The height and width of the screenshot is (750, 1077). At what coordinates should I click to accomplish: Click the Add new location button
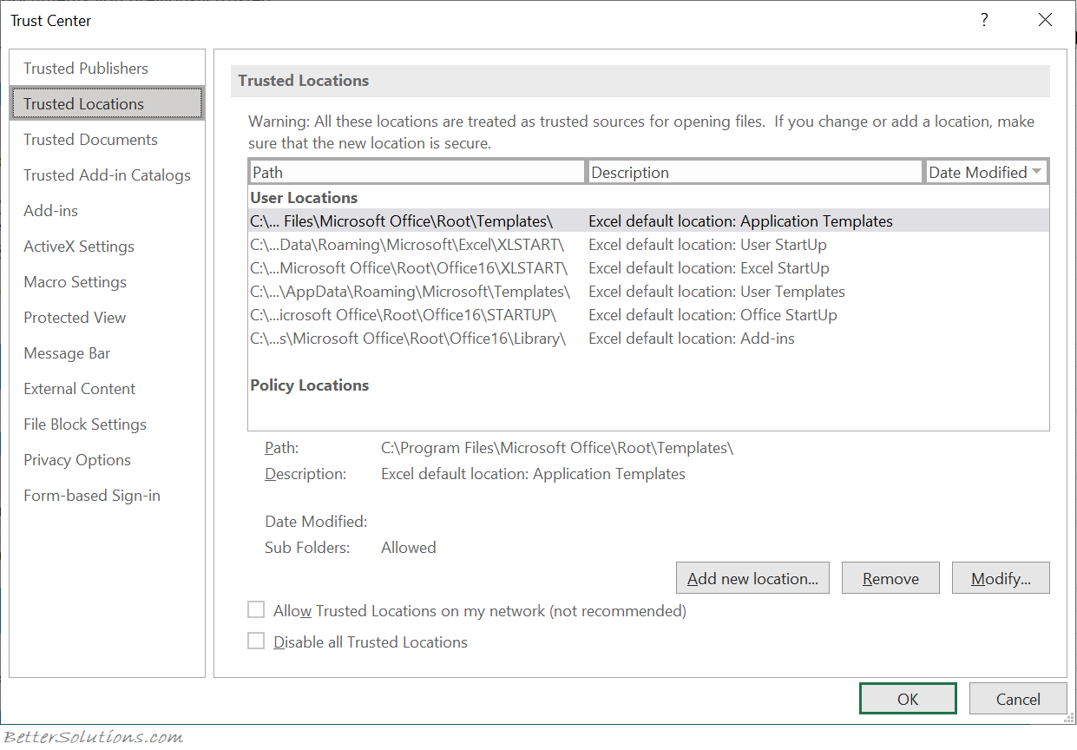tap(752, 577)
